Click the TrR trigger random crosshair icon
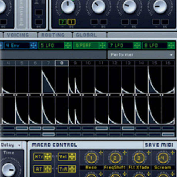 72,169
